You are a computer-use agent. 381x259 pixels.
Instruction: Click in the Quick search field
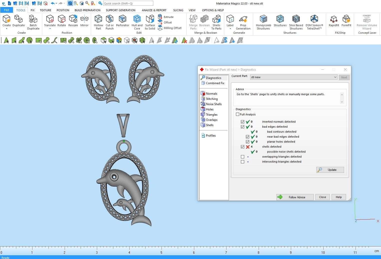128,3
